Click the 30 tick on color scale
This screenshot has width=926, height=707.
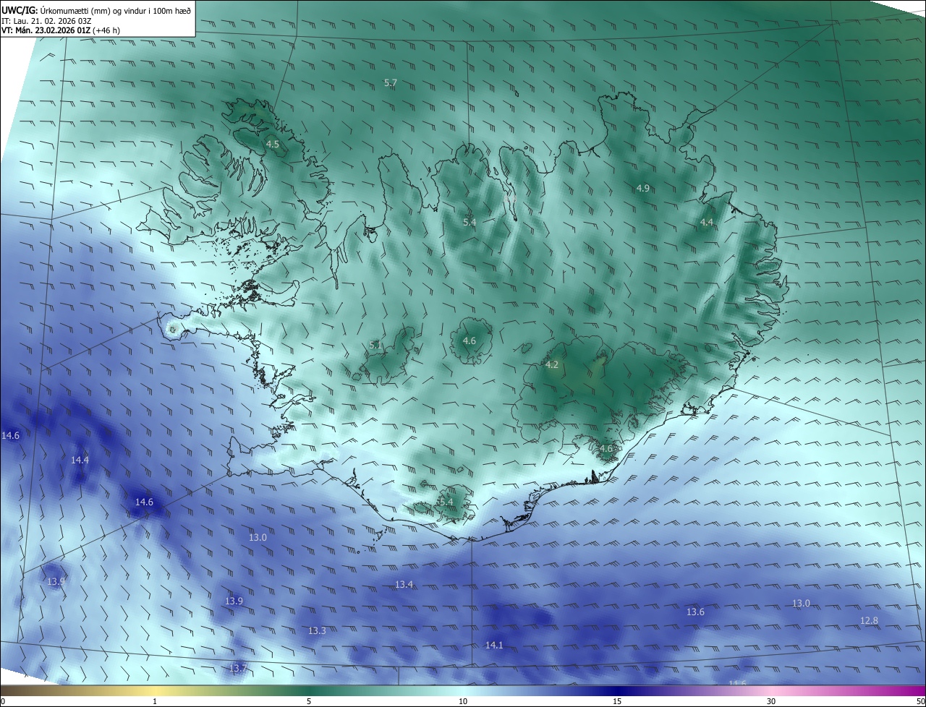pos(771,702)
